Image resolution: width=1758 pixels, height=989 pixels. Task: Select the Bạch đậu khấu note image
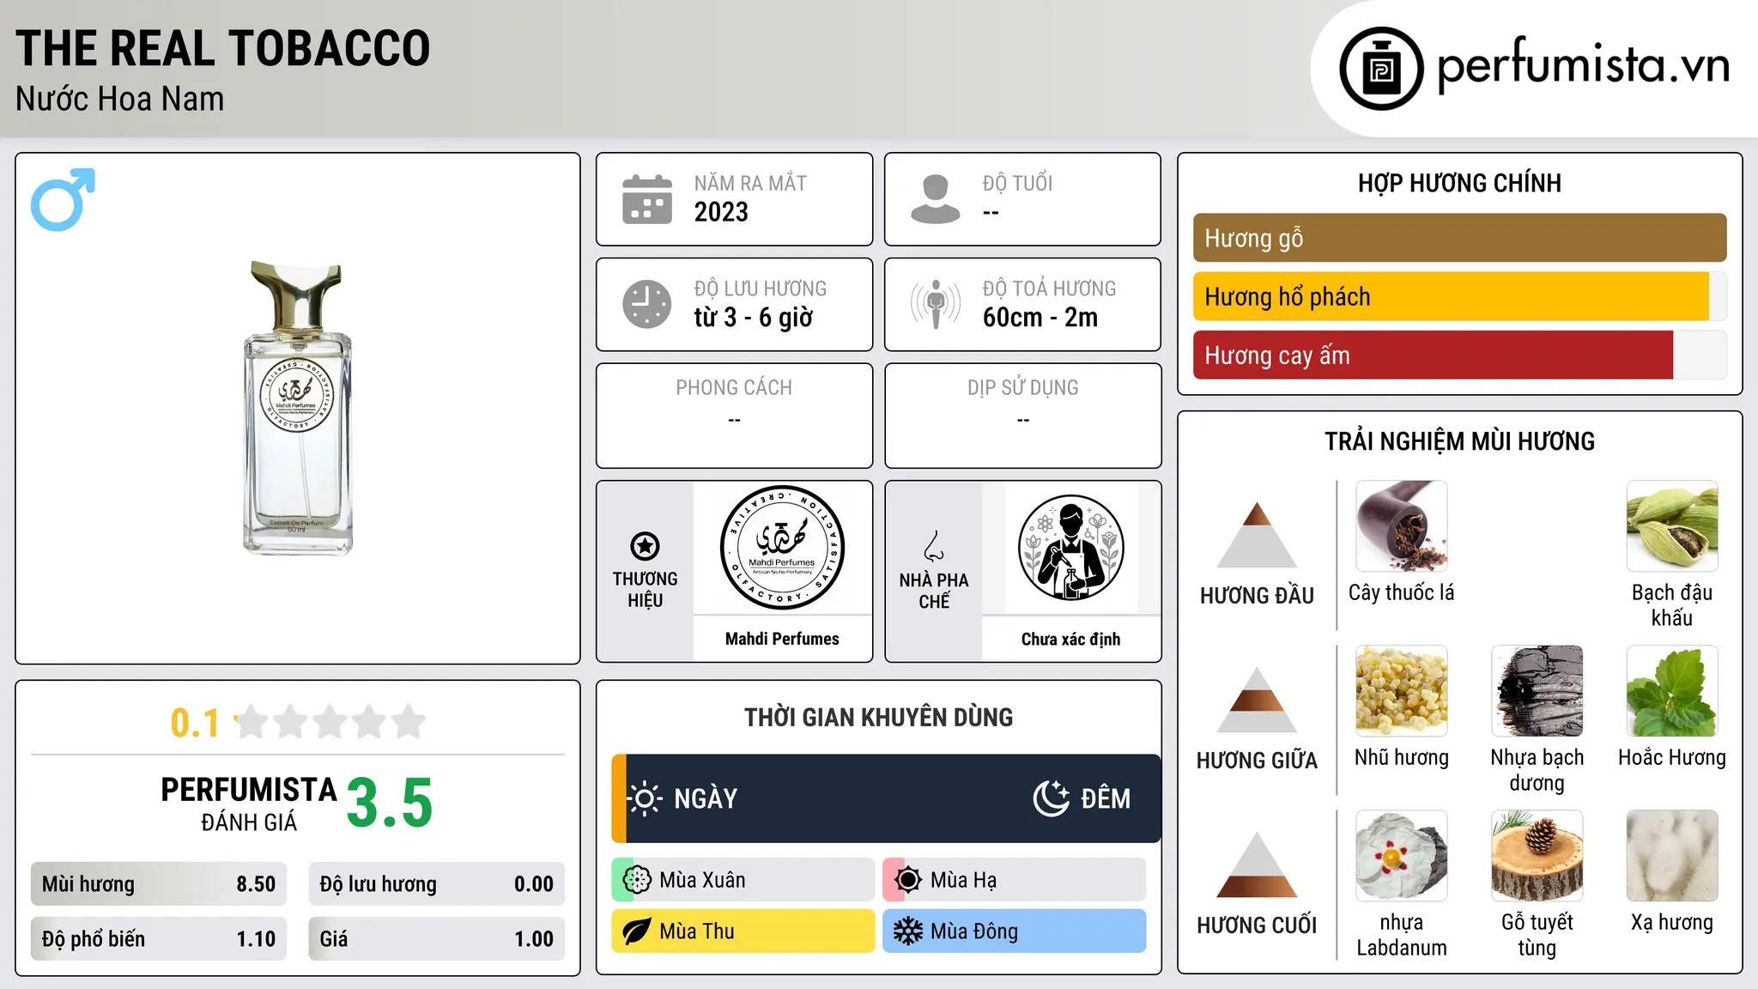(1672, 526)
